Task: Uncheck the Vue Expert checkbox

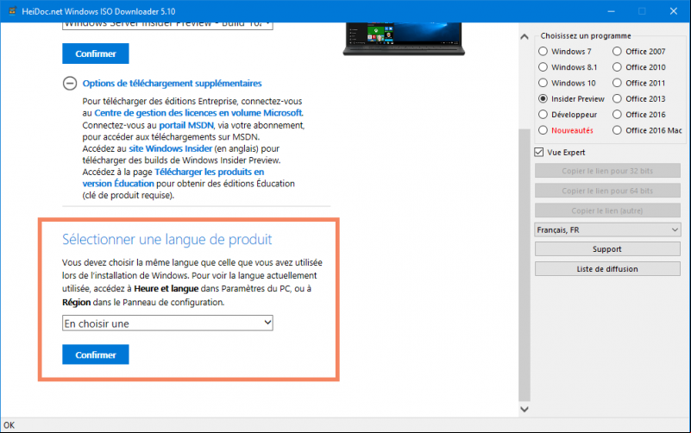Action: [x=539, y=153]
